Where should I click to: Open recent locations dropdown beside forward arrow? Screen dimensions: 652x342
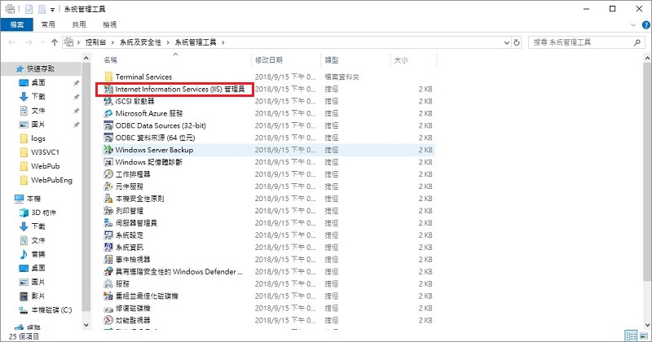click(x=41, y=42)
